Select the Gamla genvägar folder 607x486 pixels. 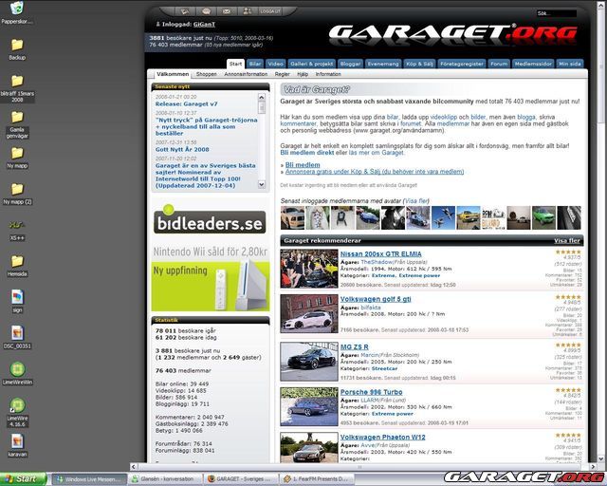[17, 124]
